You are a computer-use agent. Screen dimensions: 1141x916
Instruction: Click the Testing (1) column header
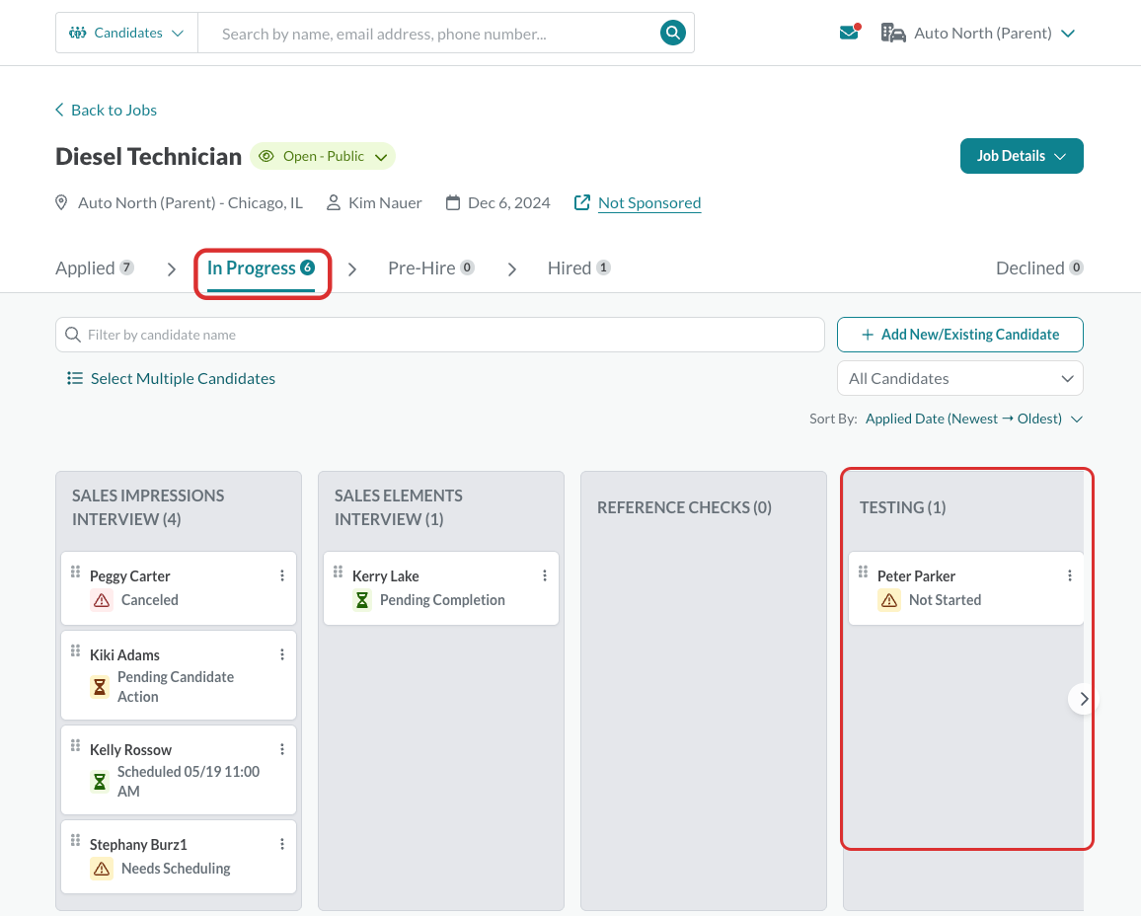902,507
